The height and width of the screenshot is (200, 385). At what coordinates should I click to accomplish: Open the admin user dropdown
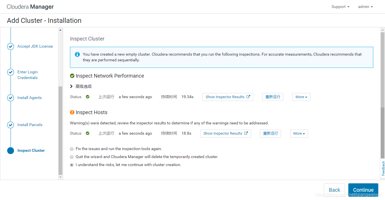click(x=366, y=7)
